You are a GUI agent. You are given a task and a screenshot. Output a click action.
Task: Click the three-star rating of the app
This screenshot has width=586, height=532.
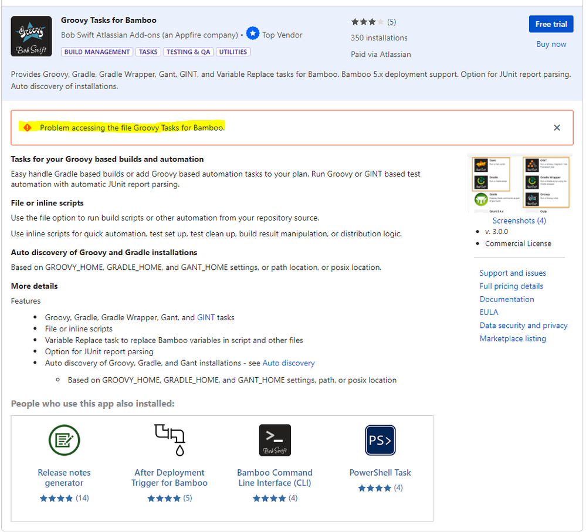[367, 22]
